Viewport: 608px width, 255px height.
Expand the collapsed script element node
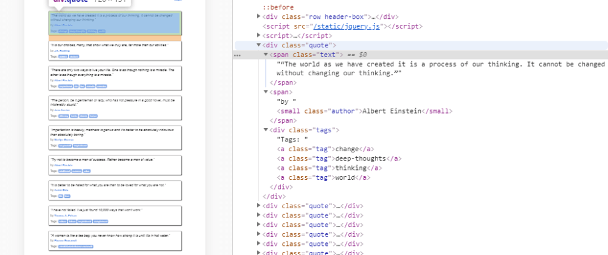click(260, 36)
